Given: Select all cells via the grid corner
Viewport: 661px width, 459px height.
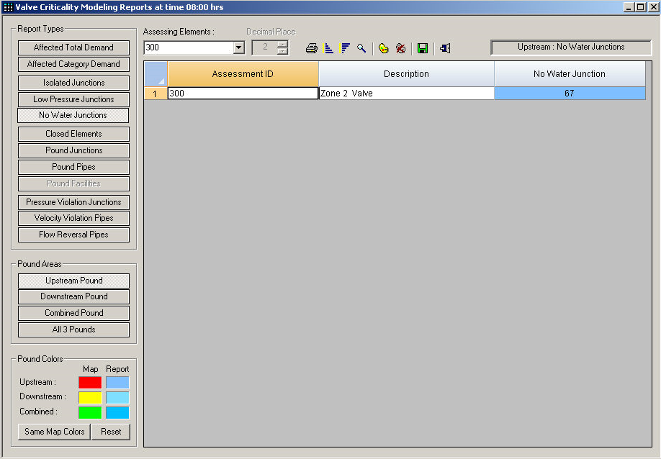Looking at the screenshot, I should click(x=156, y=74).
